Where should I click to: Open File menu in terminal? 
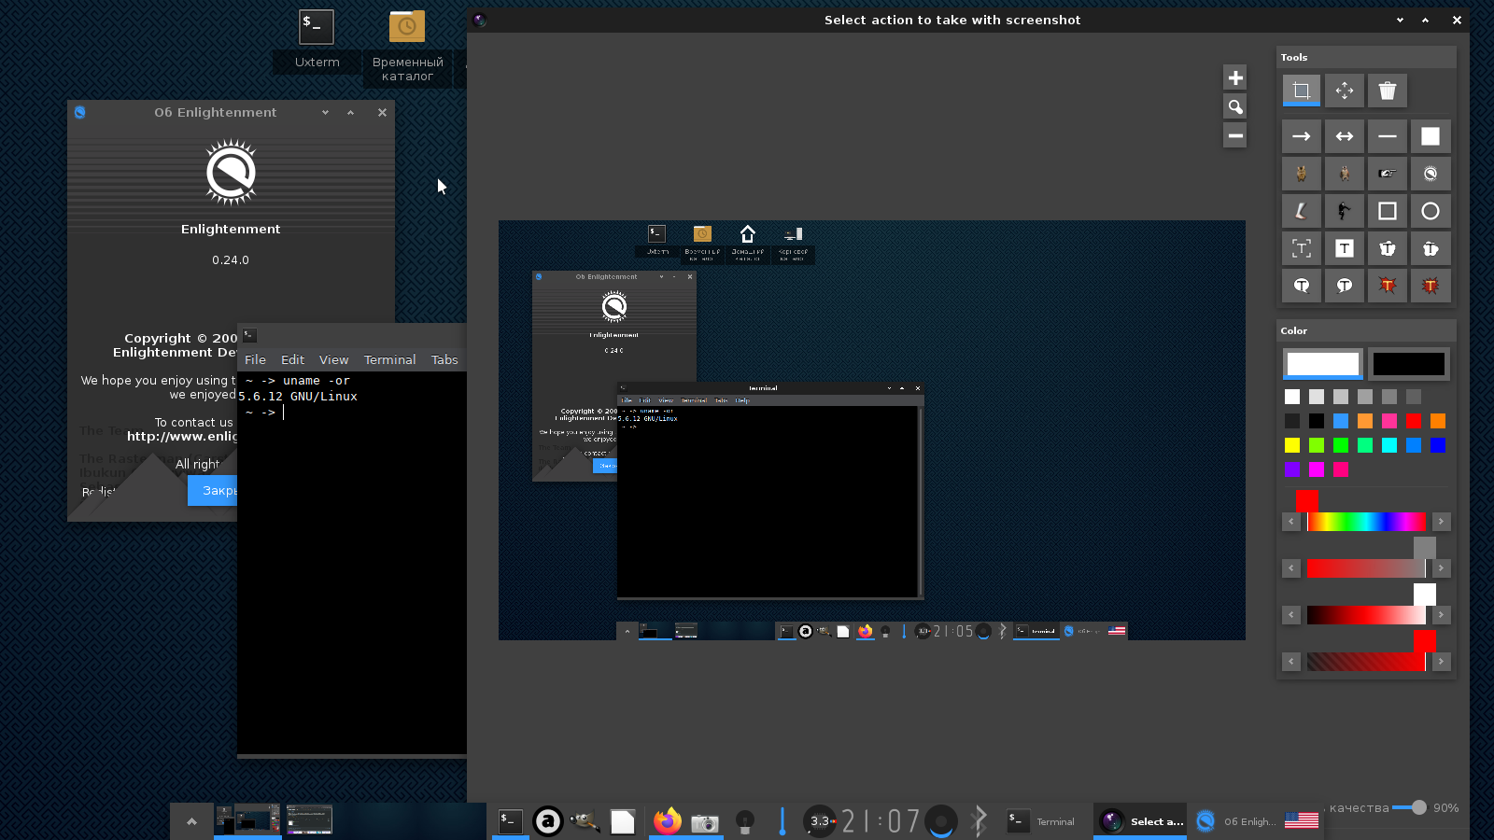255,359
